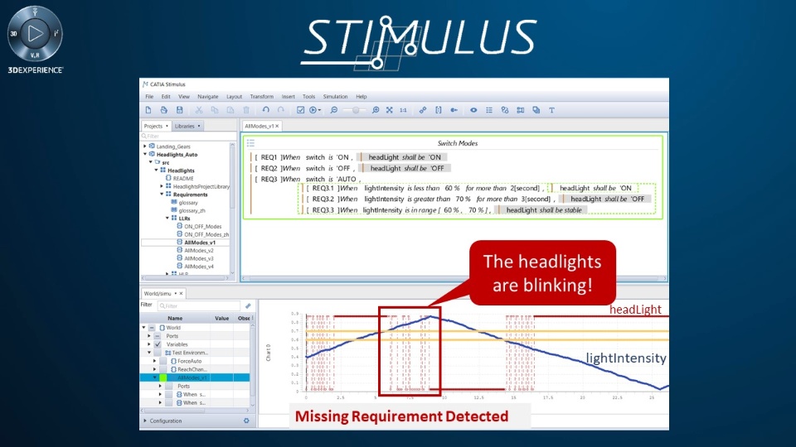Expand the HeadlightsProjectLibrary node
This screenshot has height=447, width=796.
click(162, 186)
